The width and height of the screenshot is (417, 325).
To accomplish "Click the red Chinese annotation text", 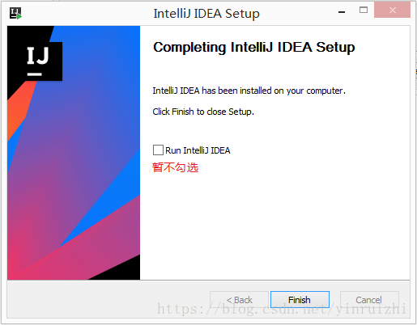I will 176,167.
